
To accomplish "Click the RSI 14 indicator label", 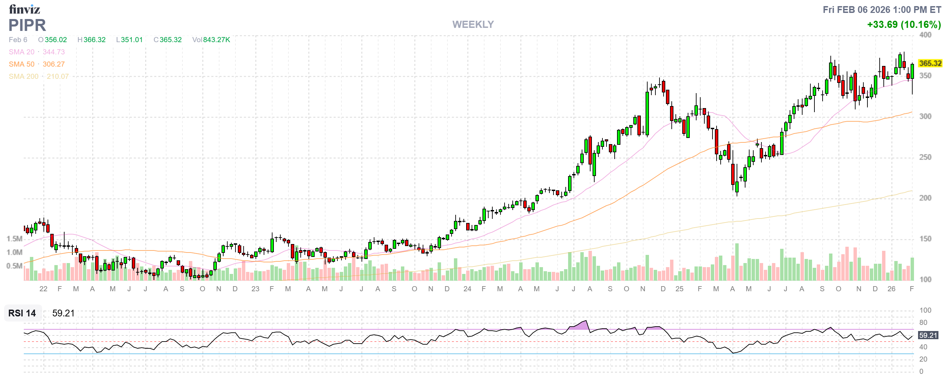I will pyautogui.click(x=22, y=313).
